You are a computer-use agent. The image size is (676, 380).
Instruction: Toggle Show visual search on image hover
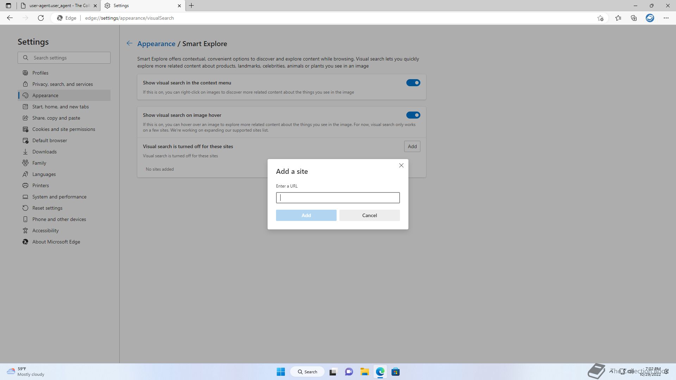tap(413, 115)
